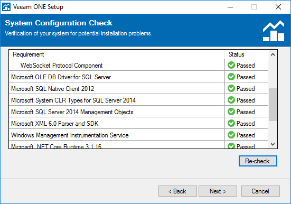
Task: Proceed with the Next > button
Action: [218, 191]
